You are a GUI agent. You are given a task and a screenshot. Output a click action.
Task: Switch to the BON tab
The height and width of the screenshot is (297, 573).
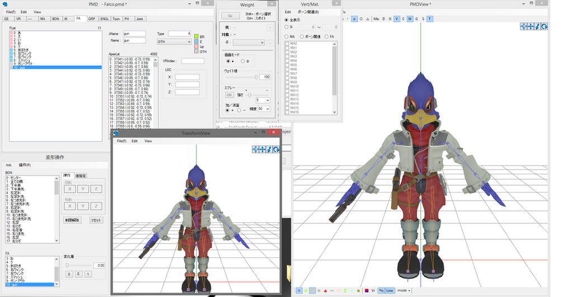[x=55, y=19]
